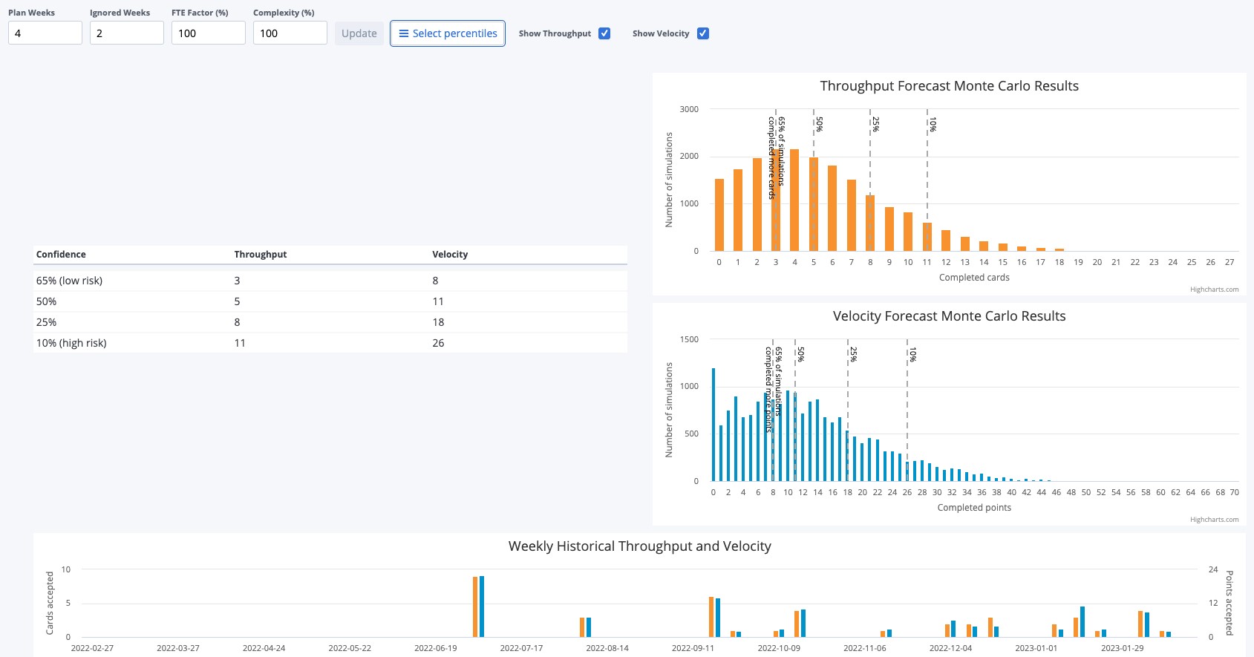The image size is (1254, 657).
Task: Click the Throughput column header
Action: click(x=261, y=255)
